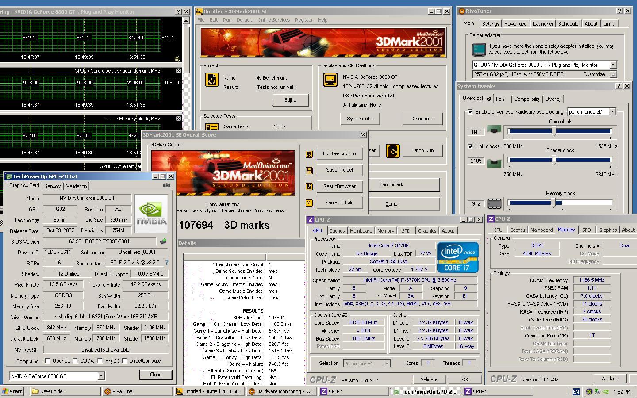Close the shader domain clock graph
637x398 pixels.
[178, 71]
